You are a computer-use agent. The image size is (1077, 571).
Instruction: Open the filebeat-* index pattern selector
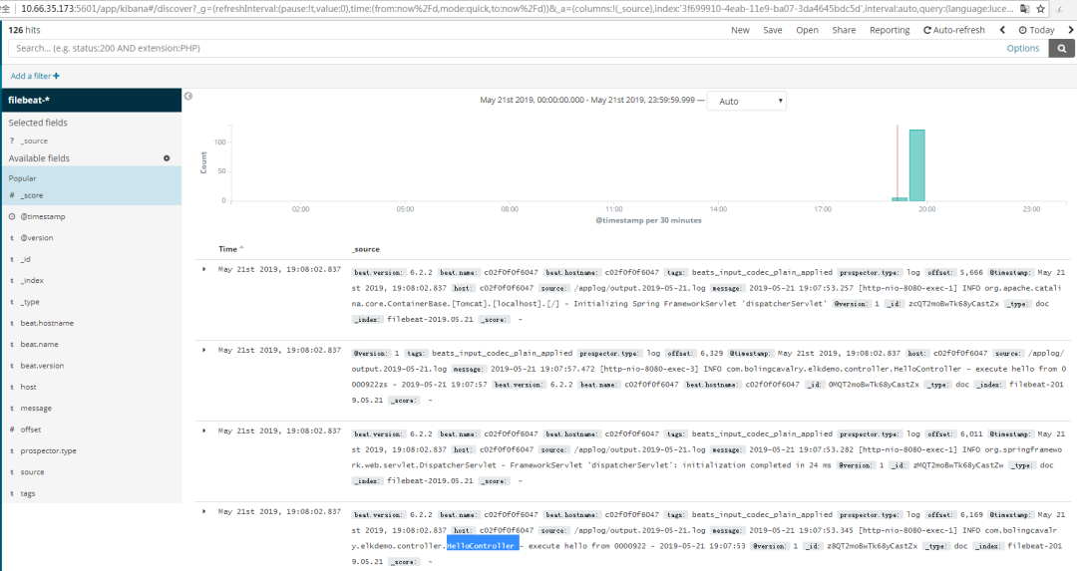[x=92, y=101]
